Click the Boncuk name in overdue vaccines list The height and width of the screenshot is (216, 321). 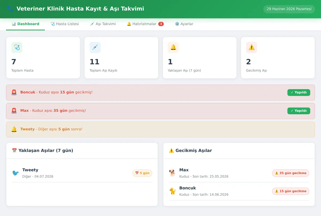point(188,188)
